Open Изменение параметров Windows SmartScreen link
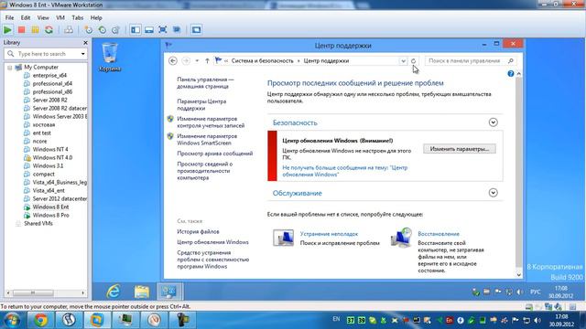The image size is (586, 329). point(207,140)
